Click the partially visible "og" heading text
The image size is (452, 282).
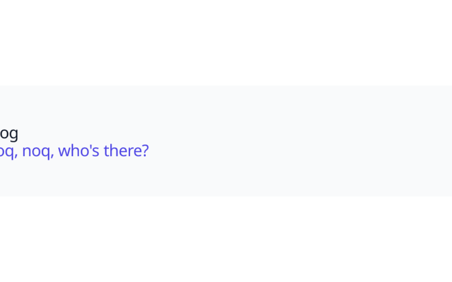click(9, 134)
